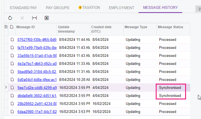This screenshot has width=201, height=119.
Task: Click the Refresh icon in the toolbar
Action: click(10, 18)
